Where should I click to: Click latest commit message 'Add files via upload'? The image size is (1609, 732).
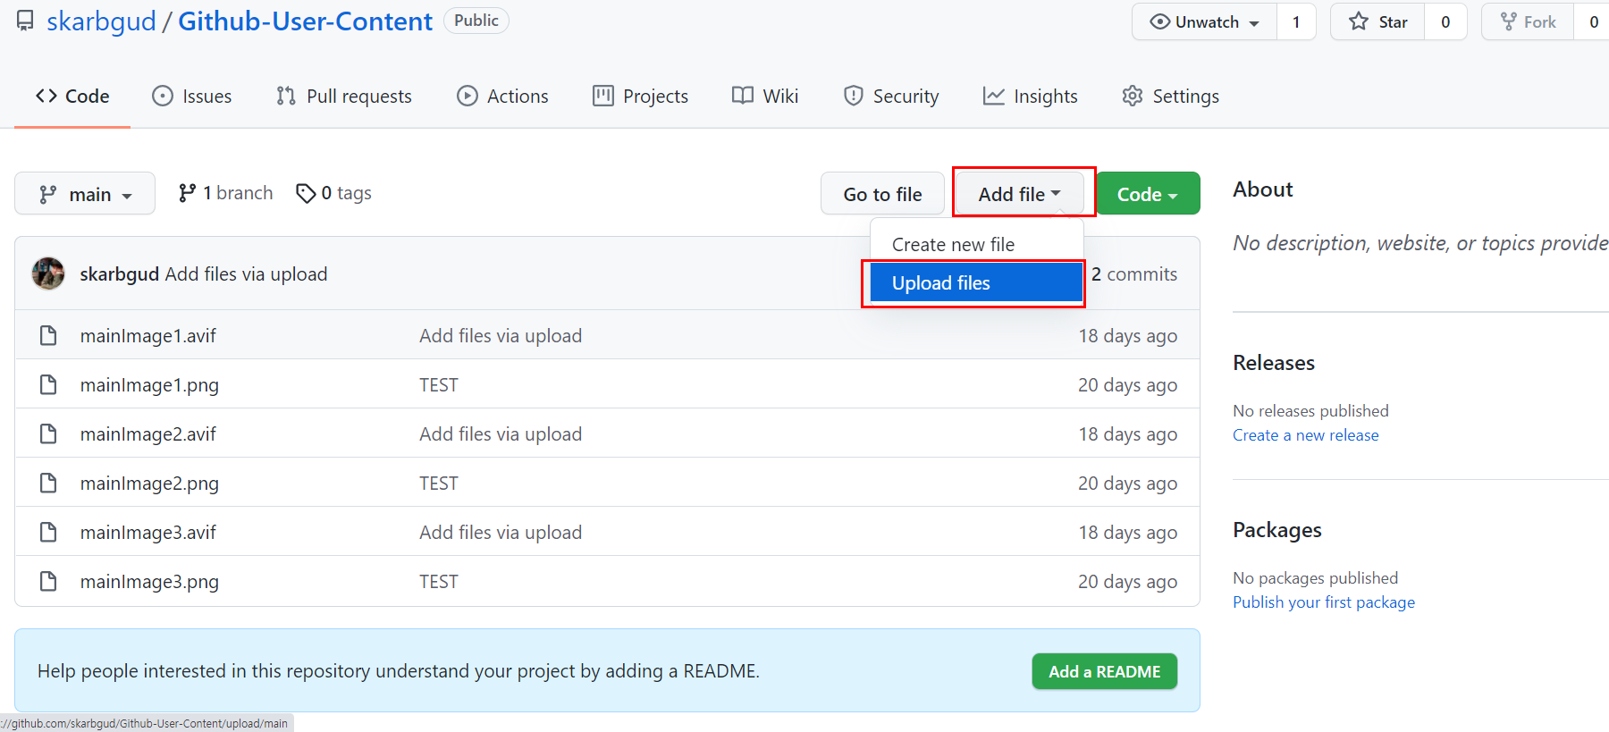point(246,273)
